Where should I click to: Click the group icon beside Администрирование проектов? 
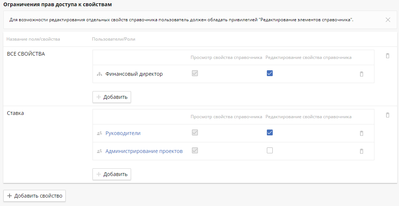(x=99, y=151)
